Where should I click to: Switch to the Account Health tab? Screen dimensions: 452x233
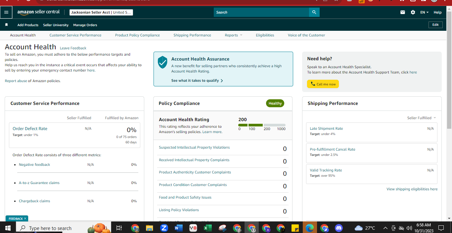coord(23,35)
